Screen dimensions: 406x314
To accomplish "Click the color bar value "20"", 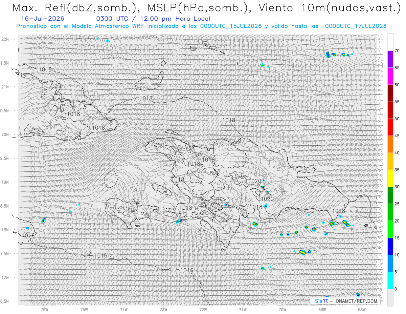I will [397, 221].
